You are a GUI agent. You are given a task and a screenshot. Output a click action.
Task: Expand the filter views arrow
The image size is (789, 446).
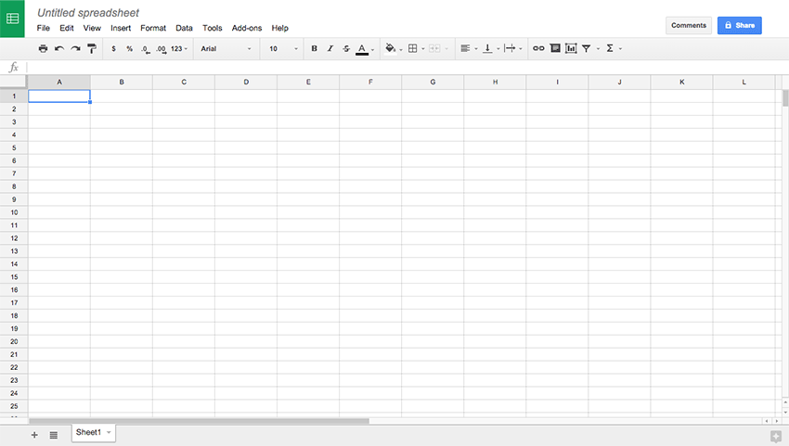599,49
